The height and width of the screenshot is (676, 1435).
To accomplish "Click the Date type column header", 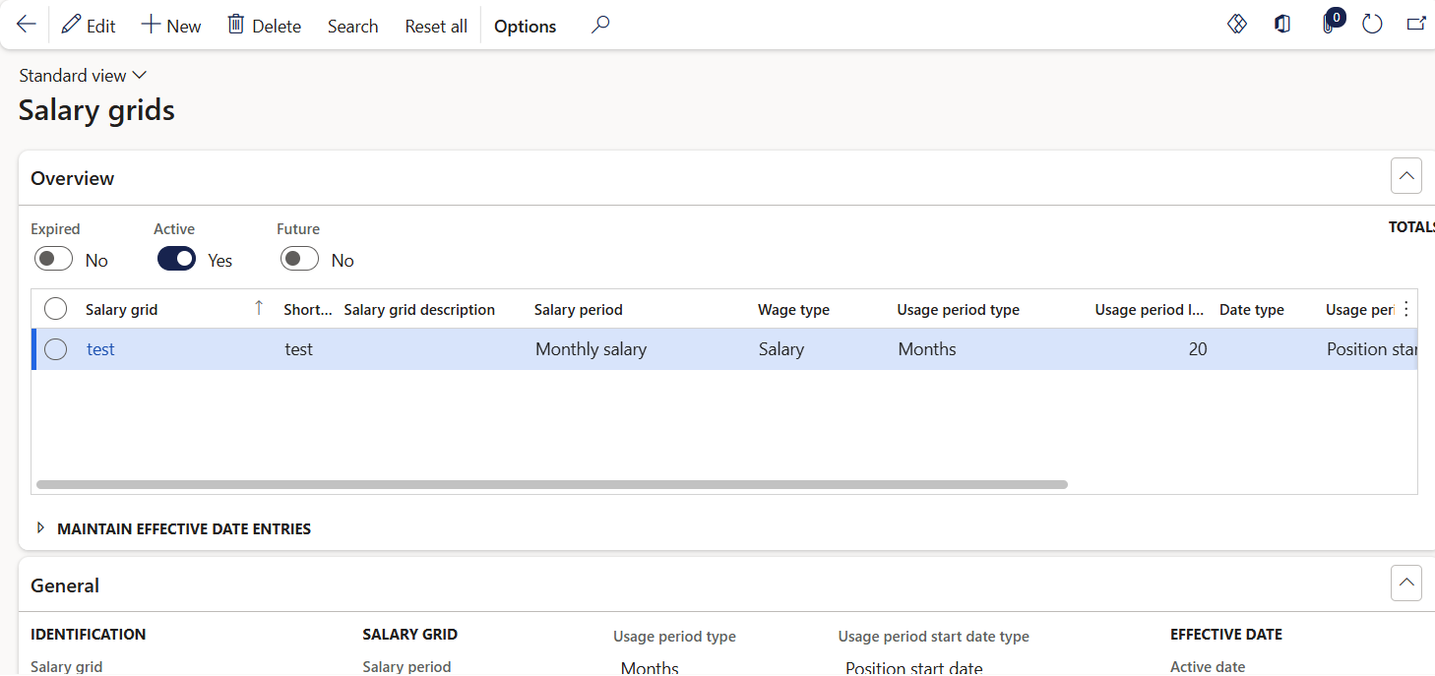I will (1251, 310).
